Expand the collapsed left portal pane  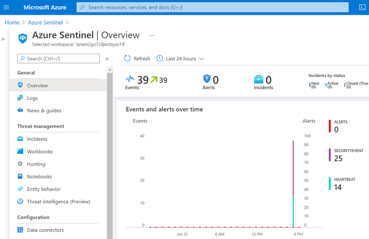coord(3,39)
